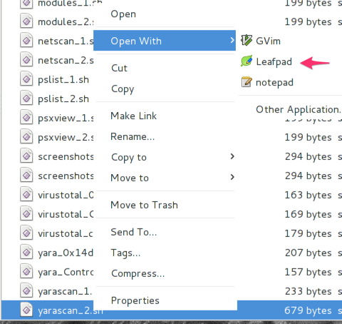The image size is (342, 324).
Task: Select the pslist_2.sh file icon
Action: click(26, 98)
